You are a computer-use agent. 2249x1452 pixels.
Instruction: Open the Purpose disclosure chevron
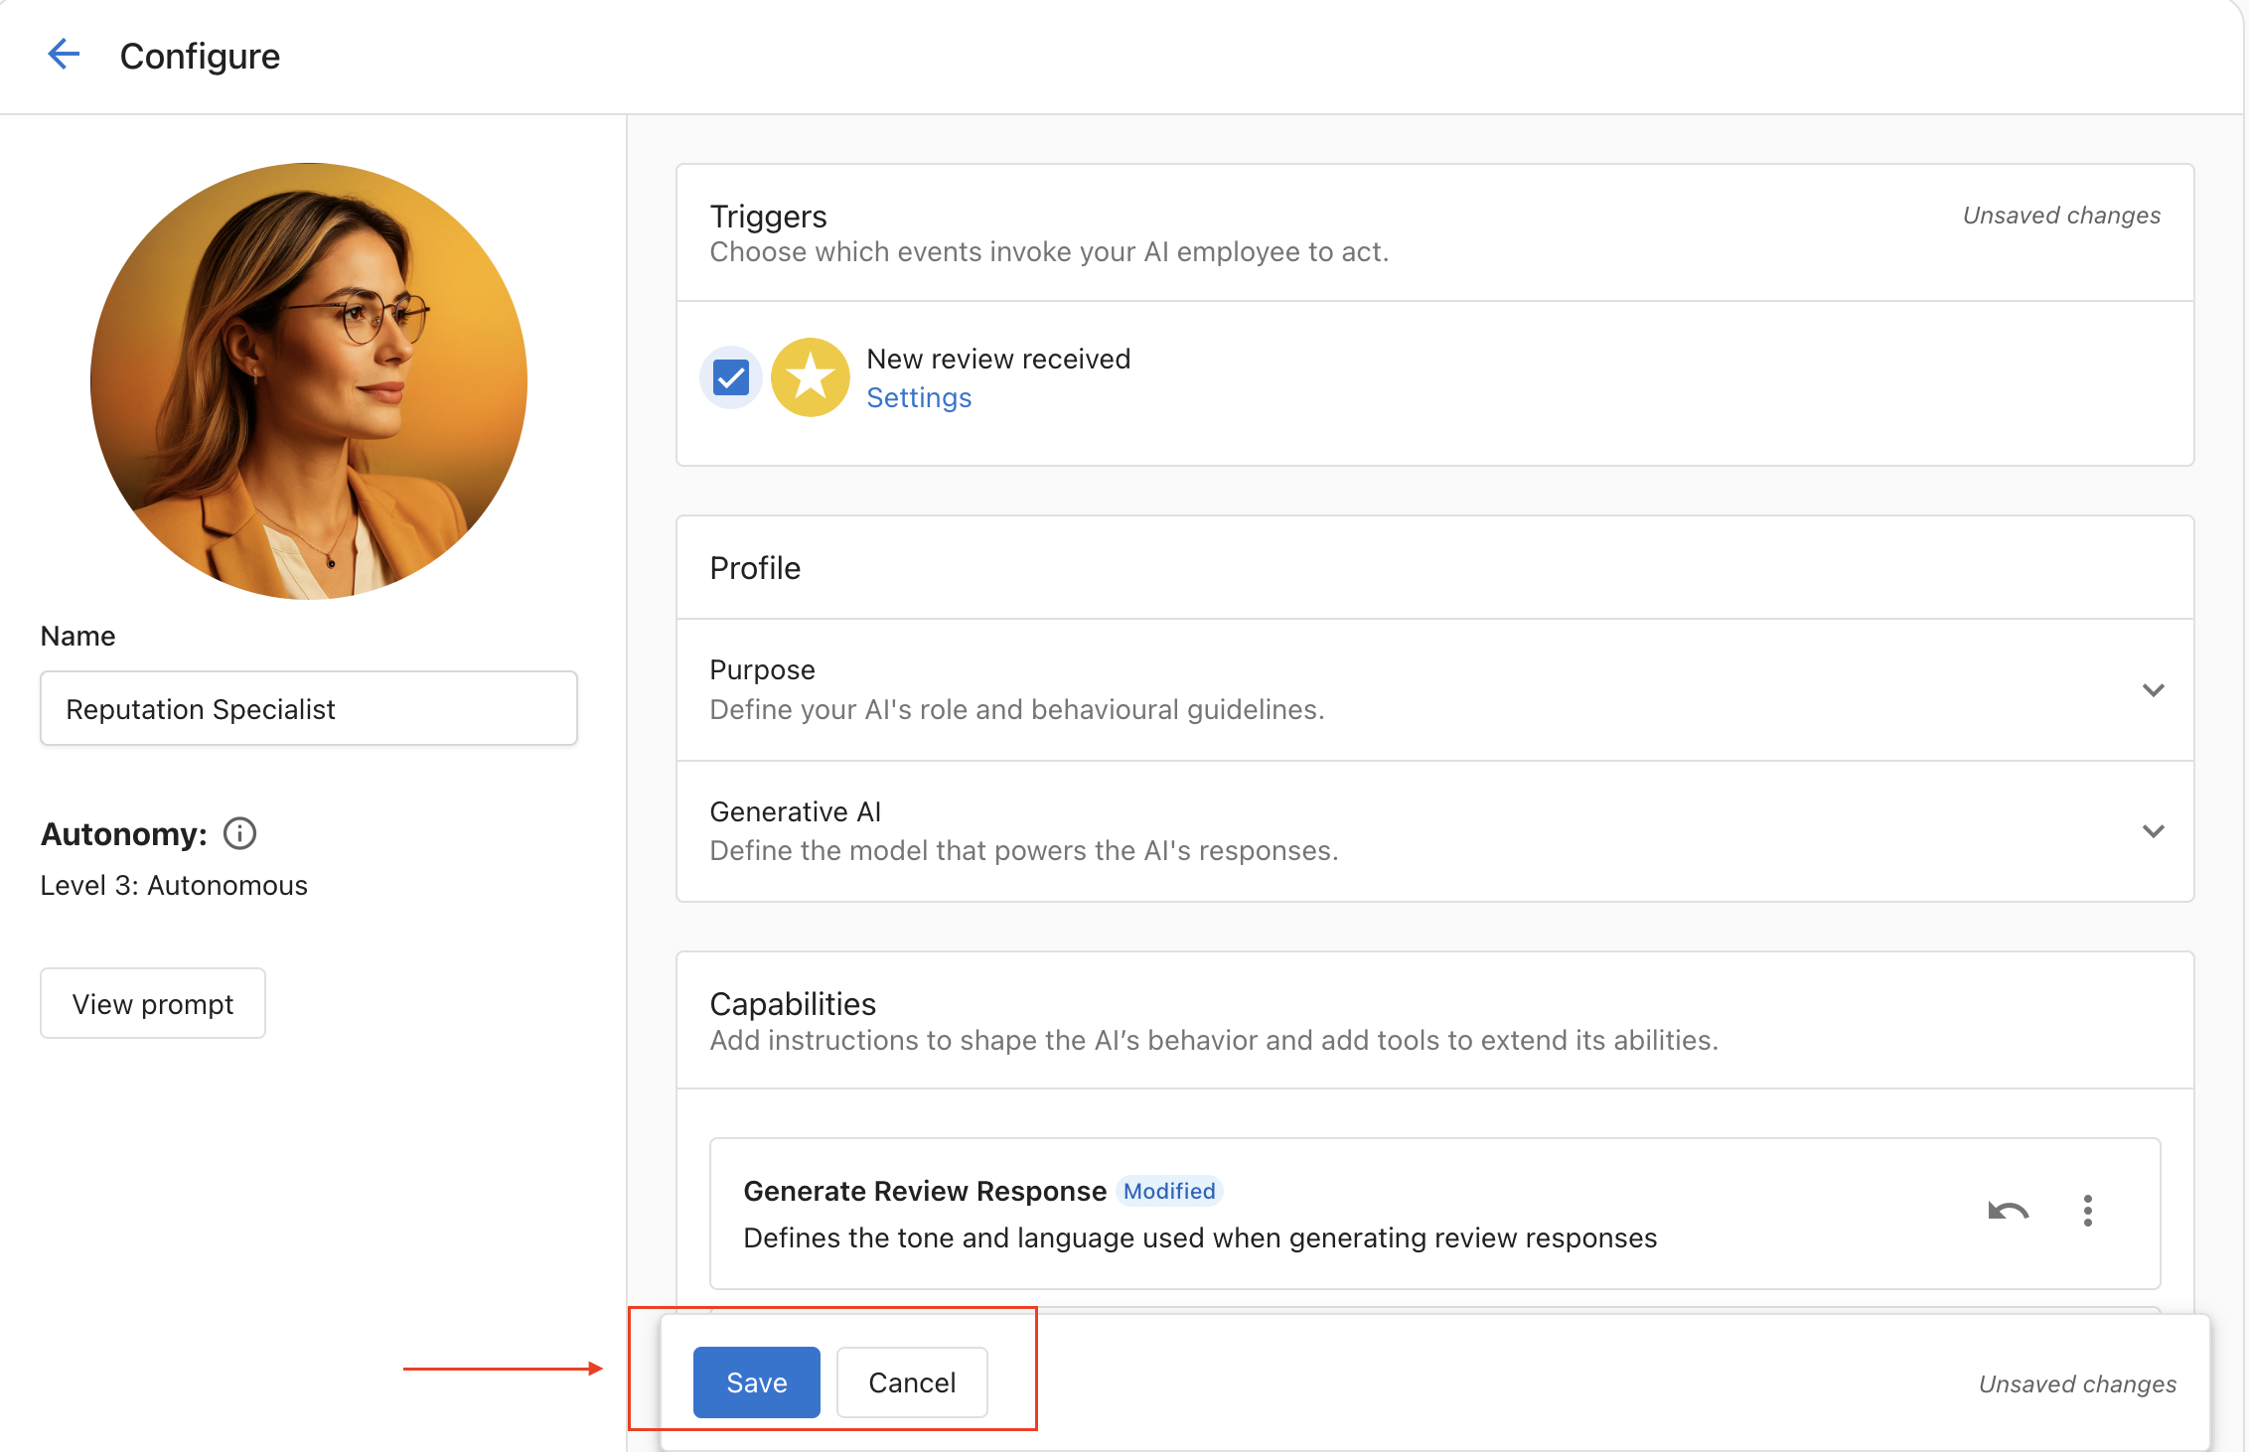(x=2154, y=689)
